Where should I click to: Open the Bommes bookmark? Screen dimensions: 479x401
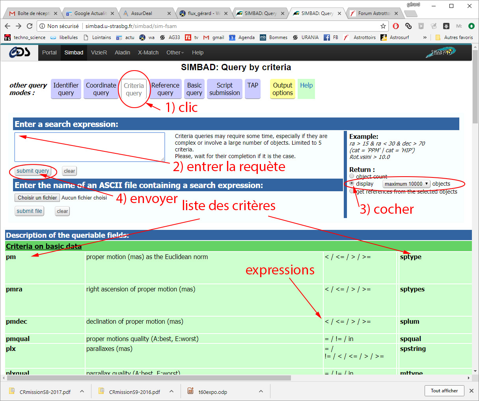coord(274,37)
